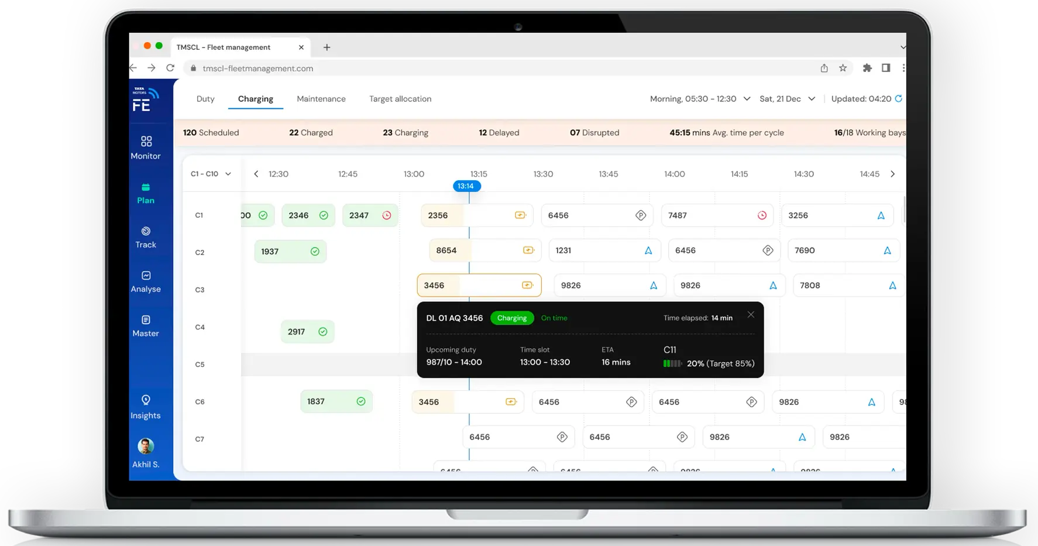The width and height of the screenshot is (1038, 546).
Task: Click the delayed clock icon on vehicle 2347
Action: click(386, 215)
